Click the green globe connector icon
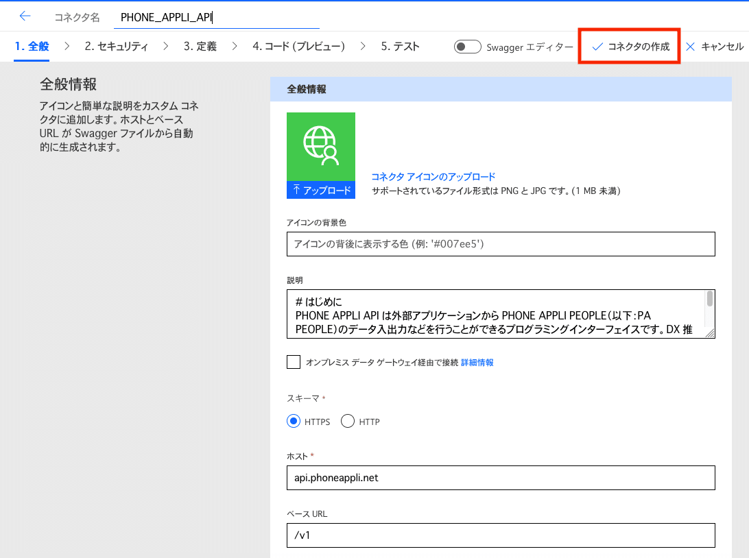Image resolution: width=749 pixels, height=558 pixels. click(321, 147)
